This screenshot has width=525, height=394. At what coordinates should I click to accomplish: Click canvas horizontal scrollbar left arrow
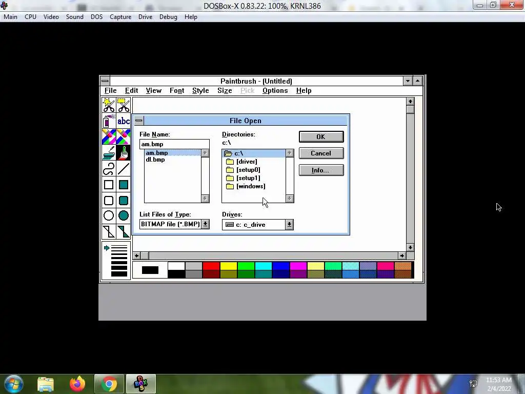[136, 255]
